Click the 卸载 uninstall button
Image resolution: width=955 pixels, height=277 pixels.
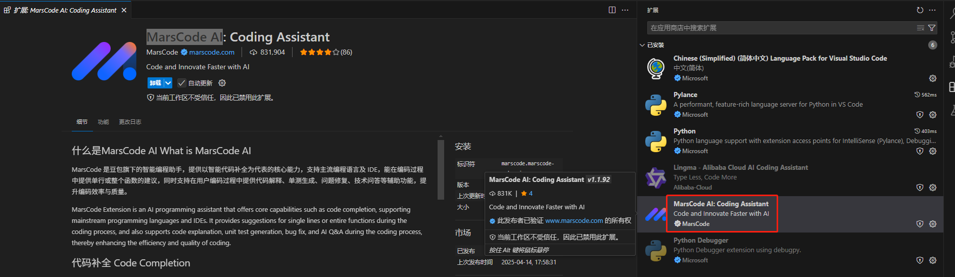click(x=155, y=83)
